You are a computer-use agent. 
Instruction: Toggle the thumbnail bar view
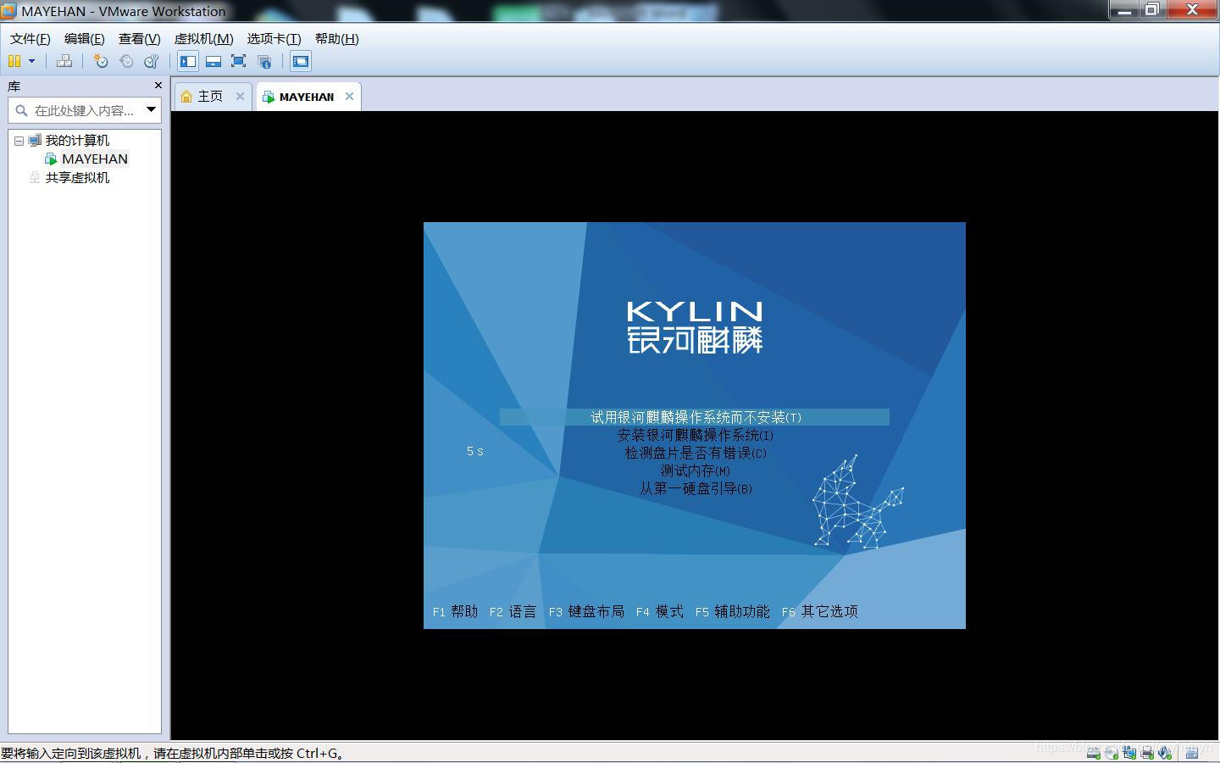pos(213,61)
